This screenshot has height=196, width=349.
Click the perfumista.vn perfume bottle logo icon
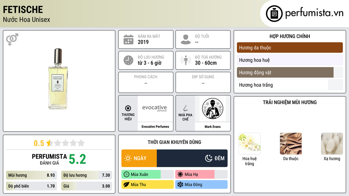click(x=274, y=14)
